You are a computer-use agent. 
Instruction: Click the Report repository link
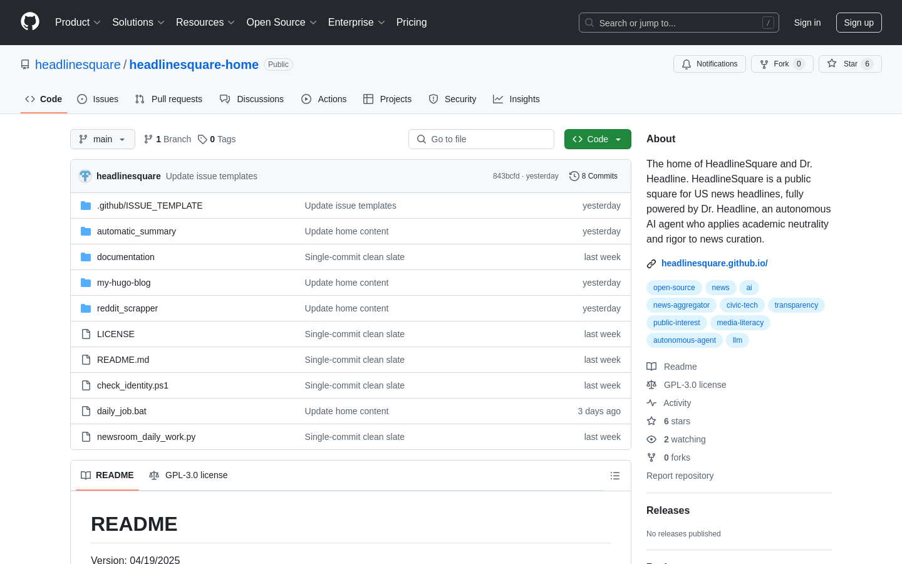(x=680, y=476)
